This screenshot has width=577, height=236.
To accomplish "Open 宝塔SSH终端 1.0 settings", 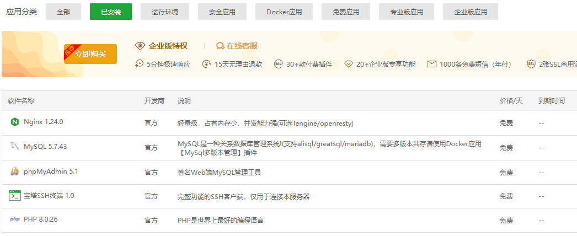I will click(49, 196).
